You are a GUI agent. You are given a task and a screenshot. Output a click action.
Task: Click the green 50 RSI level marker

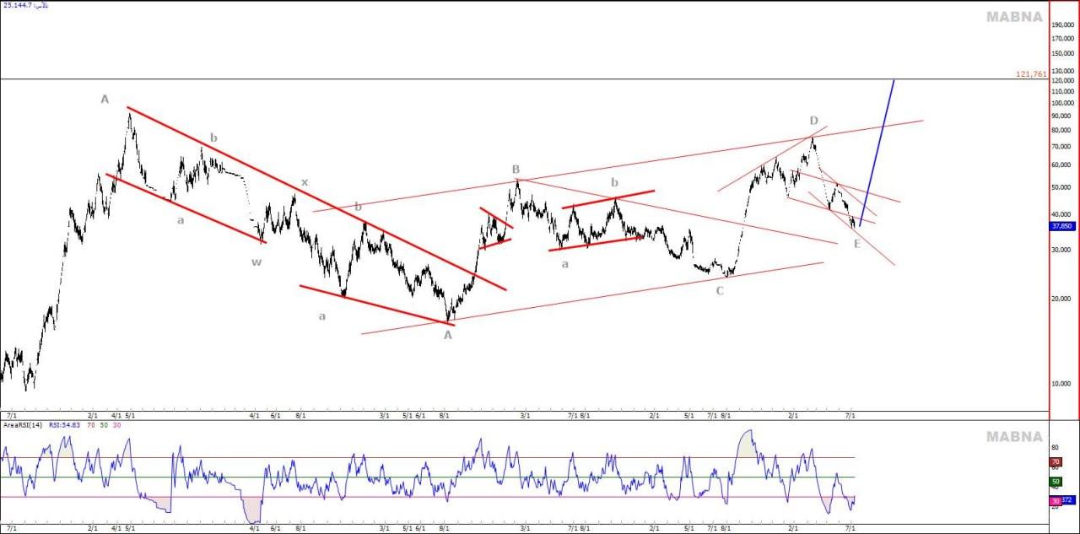[1055, 482]
